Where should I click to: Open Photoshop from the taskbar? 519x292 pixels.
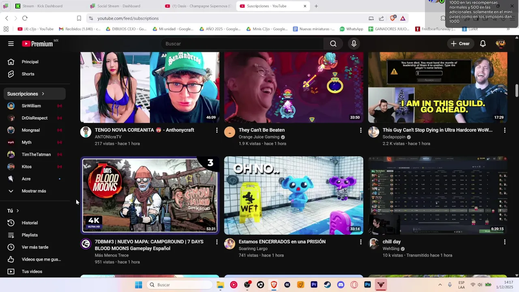(x=367, y=285)
